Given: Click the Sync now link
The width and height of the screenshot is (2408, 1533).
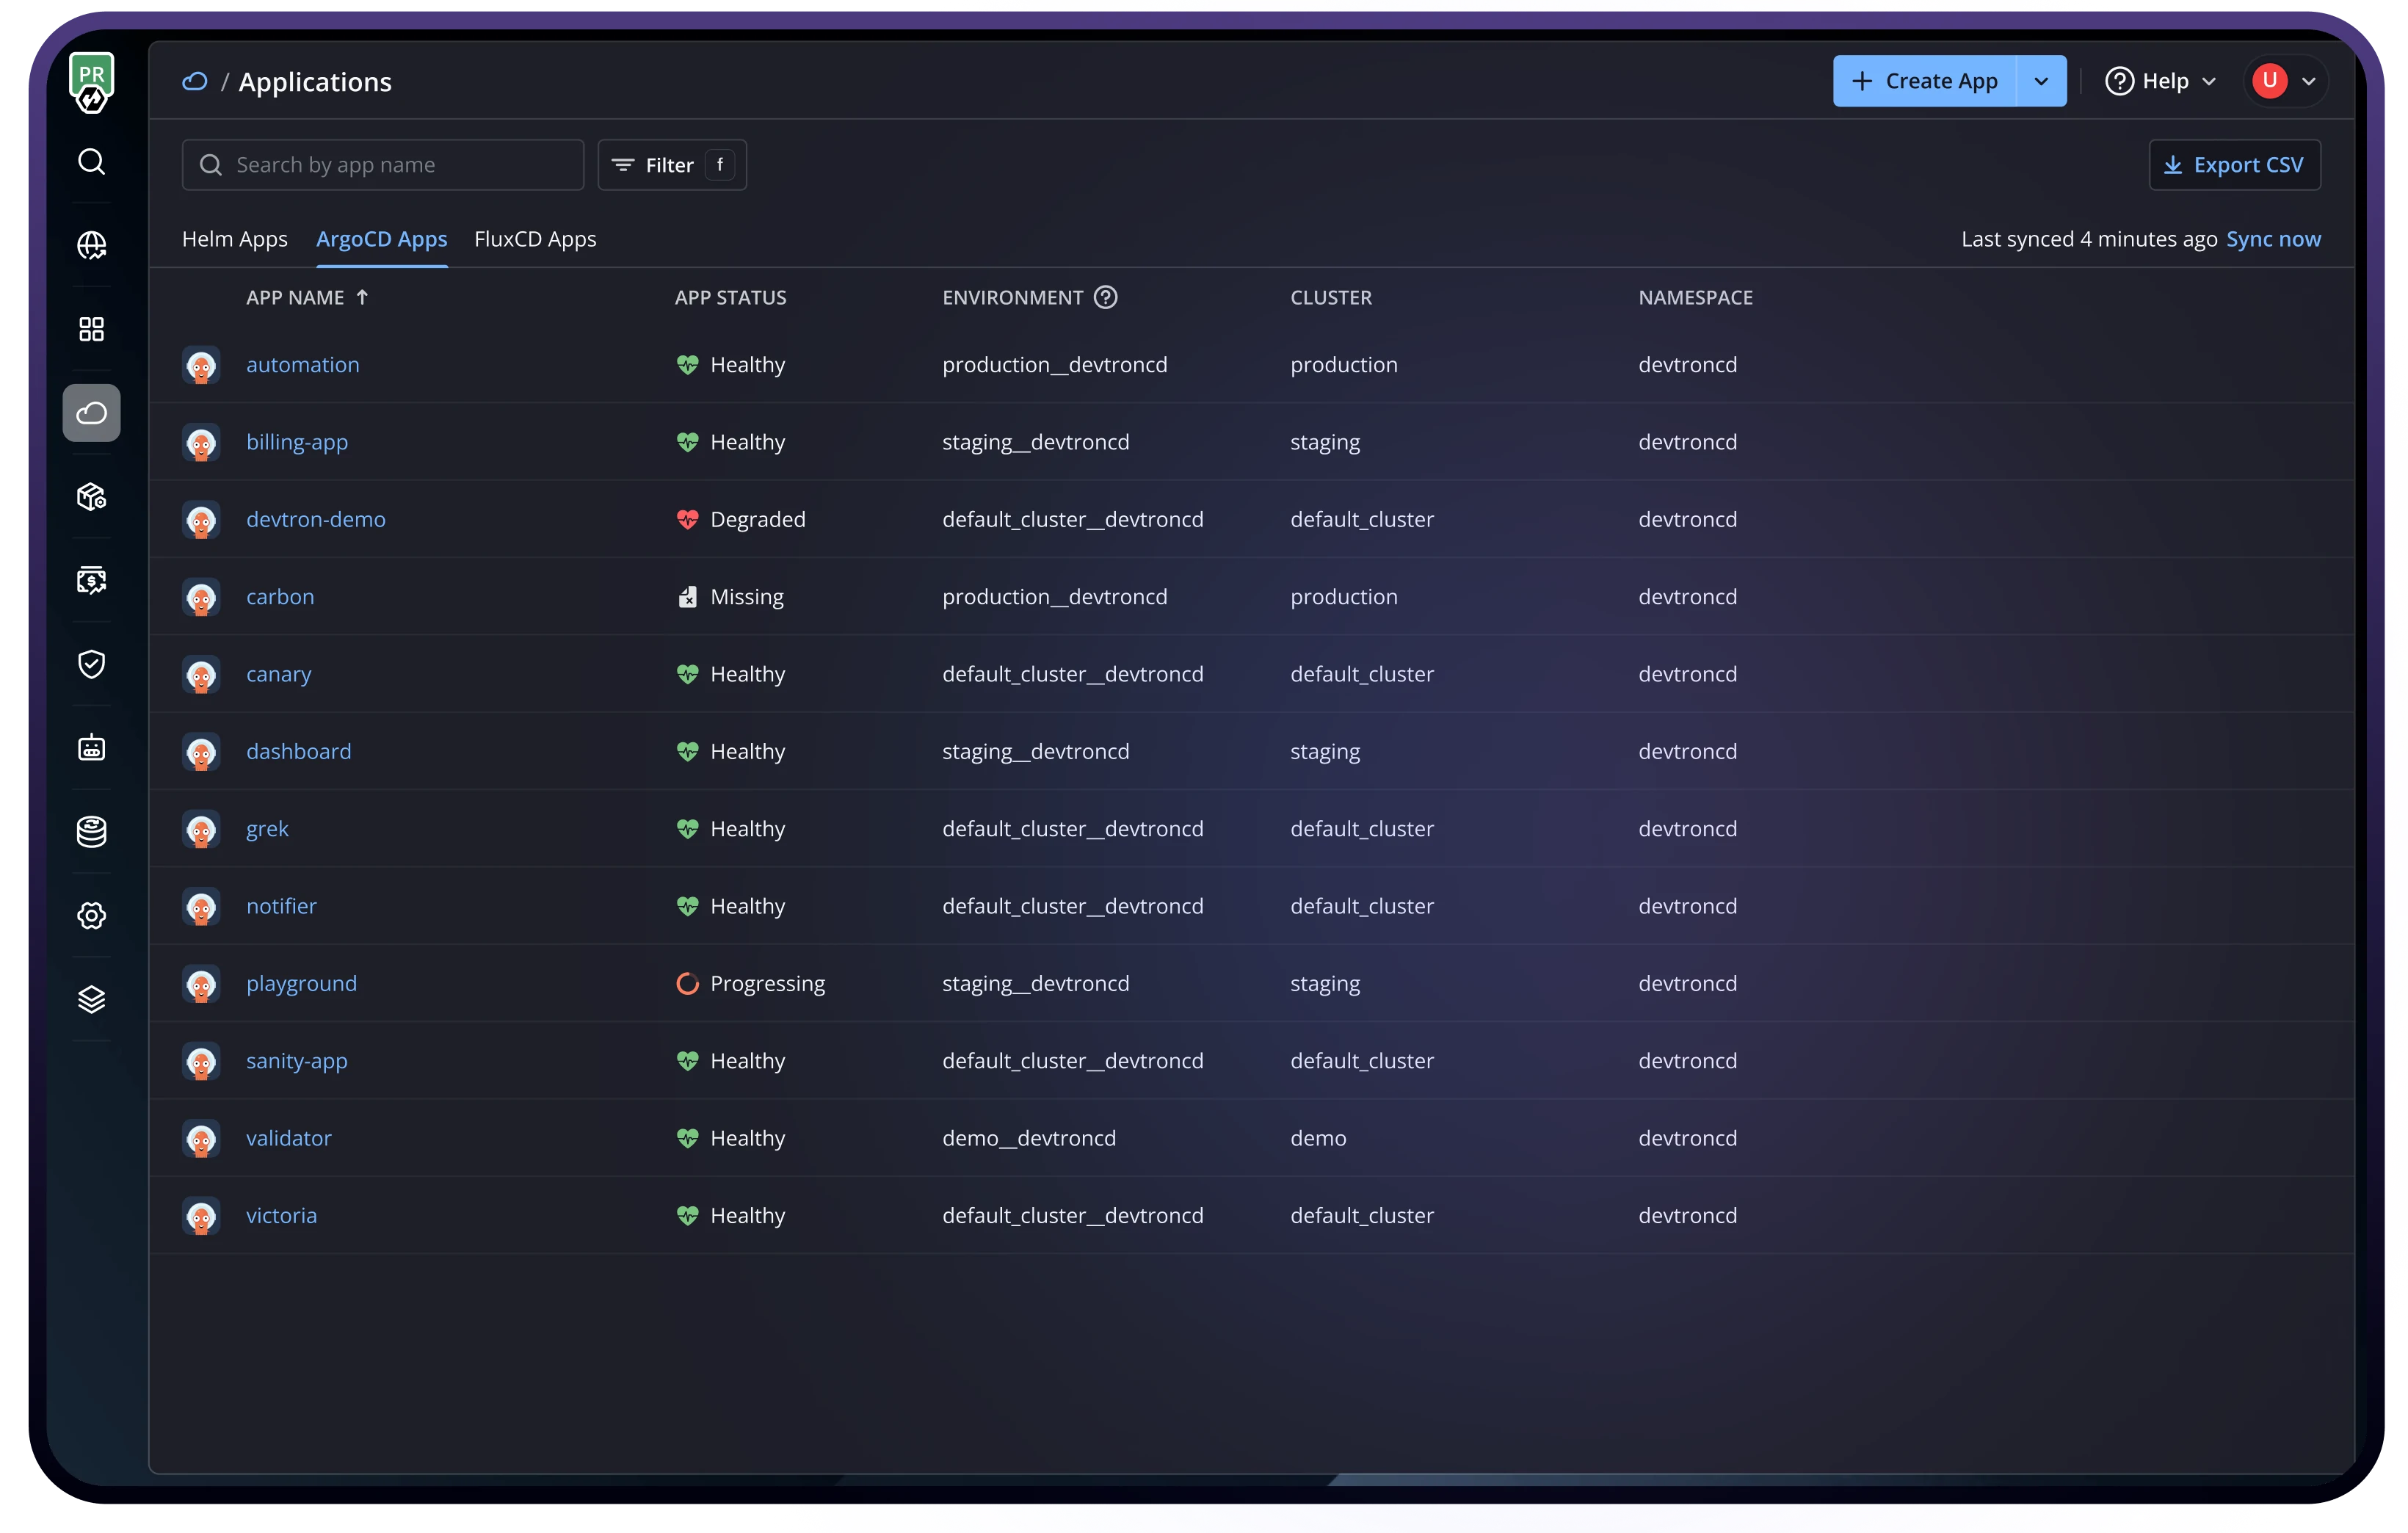Looking at the screenshot, I should pyautogui.click(x=2273, y=239).
